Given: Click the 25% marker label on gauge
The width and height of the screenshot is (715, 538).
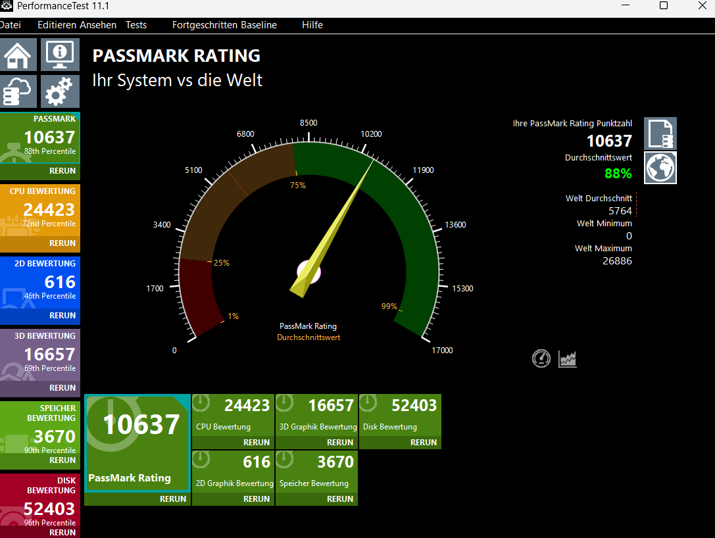Looking at the screenshot, I should (222, 263).
